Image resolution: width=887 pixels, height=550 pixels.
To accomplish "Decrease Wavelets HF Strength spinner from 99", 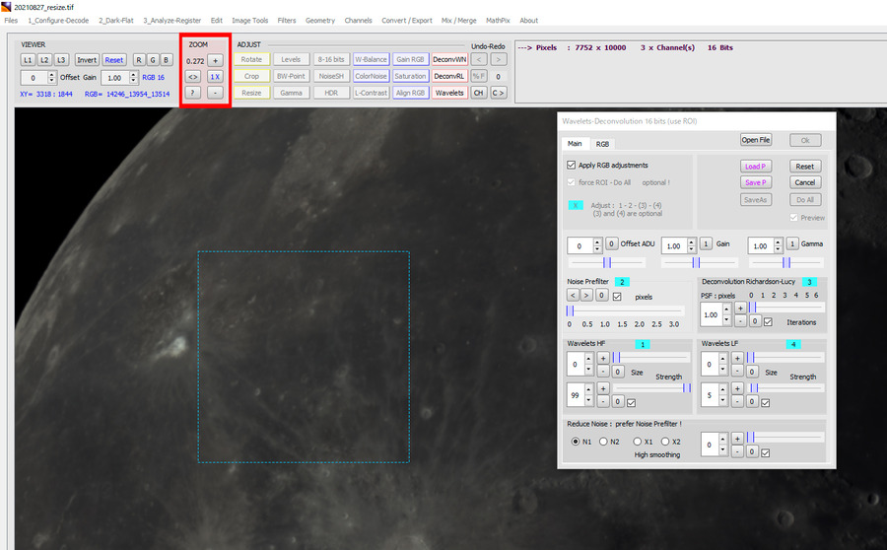I will (x=589, y=400).
